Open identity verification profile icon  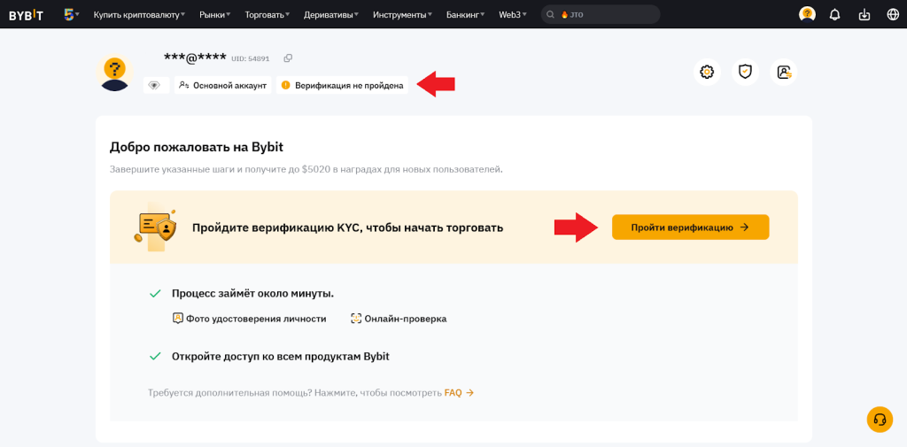pyautogui.click(x=783, y=72)
